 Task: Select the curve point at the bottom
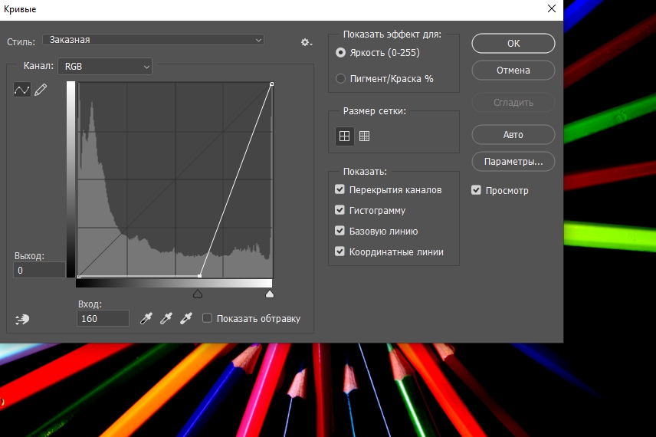coord(199,276)
